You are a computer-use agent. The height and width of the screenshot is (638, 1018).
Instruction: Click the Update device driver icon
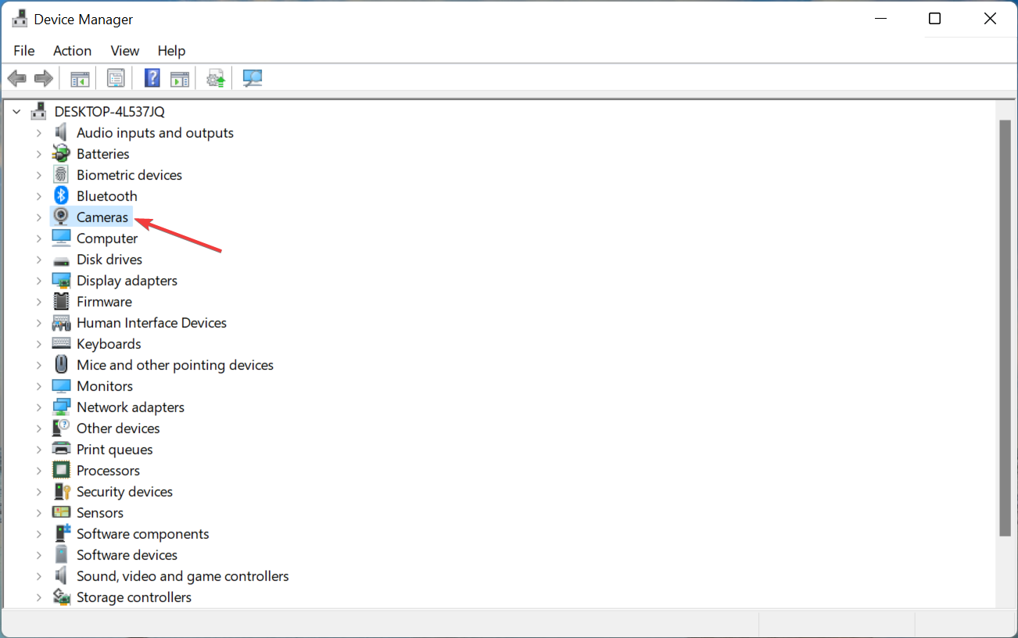[x=216, y=78]
